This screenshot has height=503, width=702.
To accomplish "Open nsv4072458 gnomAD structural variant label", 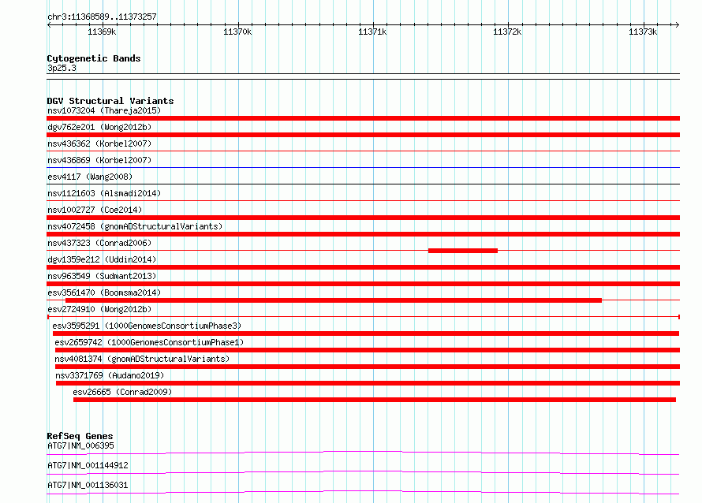I will coord(135,226).
